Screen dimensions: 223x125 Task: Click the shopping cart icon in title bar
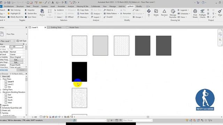198,2
